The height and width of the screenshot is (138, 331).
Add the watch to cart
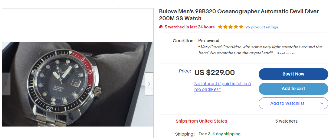(293, 89)
